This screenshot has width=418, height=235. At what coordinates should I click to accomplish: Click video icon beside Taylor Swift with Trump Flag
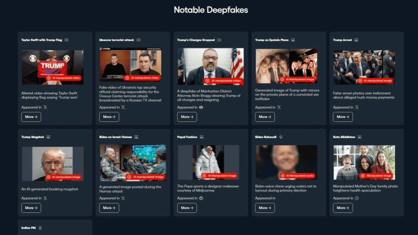67,40
